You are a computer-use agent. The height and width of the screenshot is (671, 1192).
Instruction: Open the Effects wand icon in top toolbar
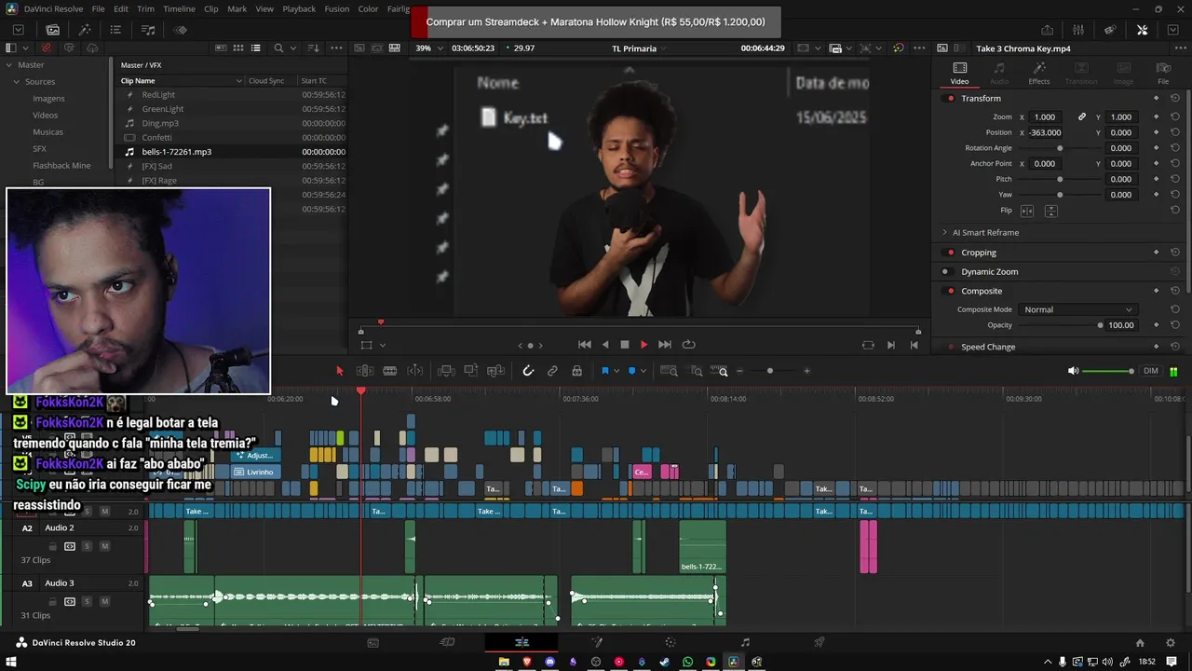[x=85, y=30]
